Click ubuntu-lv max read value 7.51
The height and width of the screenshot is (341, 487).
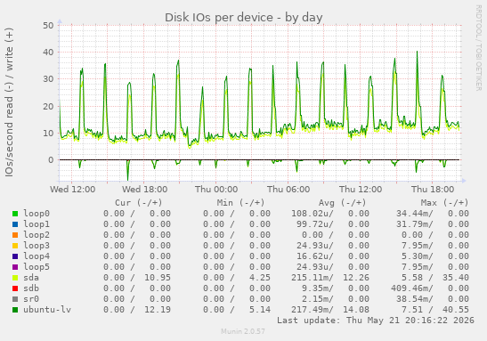[412, 310]
